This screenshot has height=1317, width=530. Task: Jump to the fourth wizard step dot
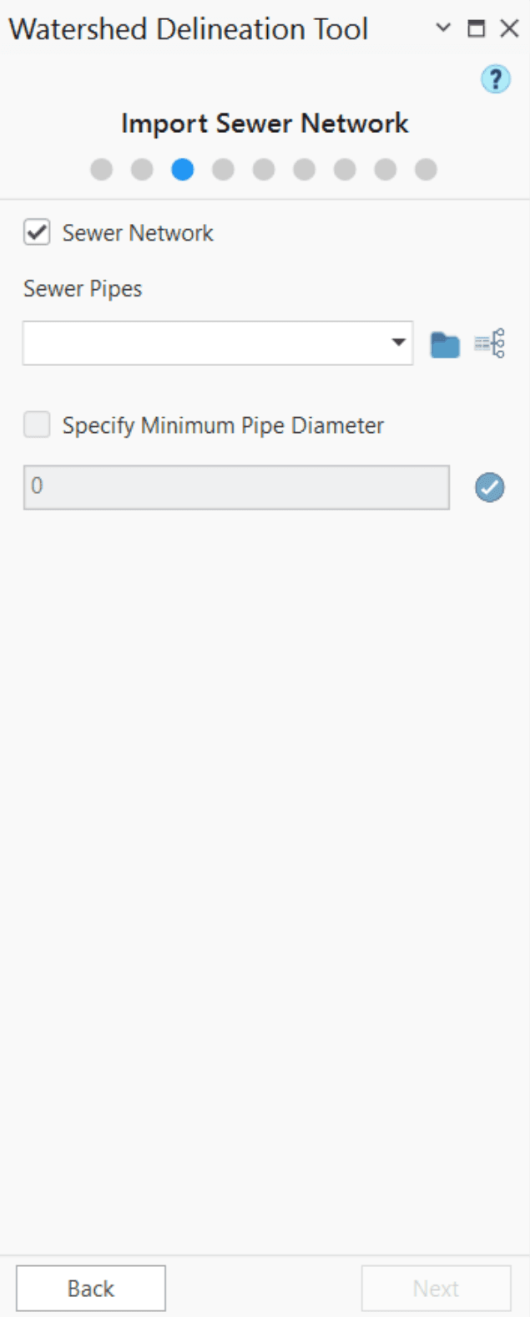click(223, 170)
